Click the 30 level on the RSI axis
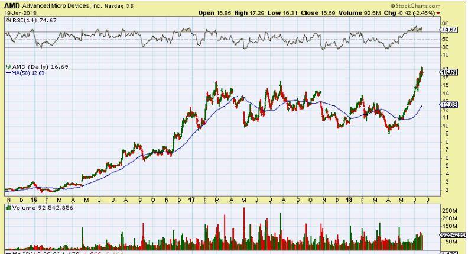Screen dimensions: 468x254 pyautogui.click(x=446, y=47)
